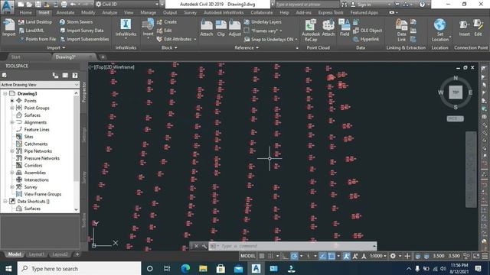This screenshot has height=275, width=490.
Task: Launch the InfraWorks tool
Action: tap(126, 27)
